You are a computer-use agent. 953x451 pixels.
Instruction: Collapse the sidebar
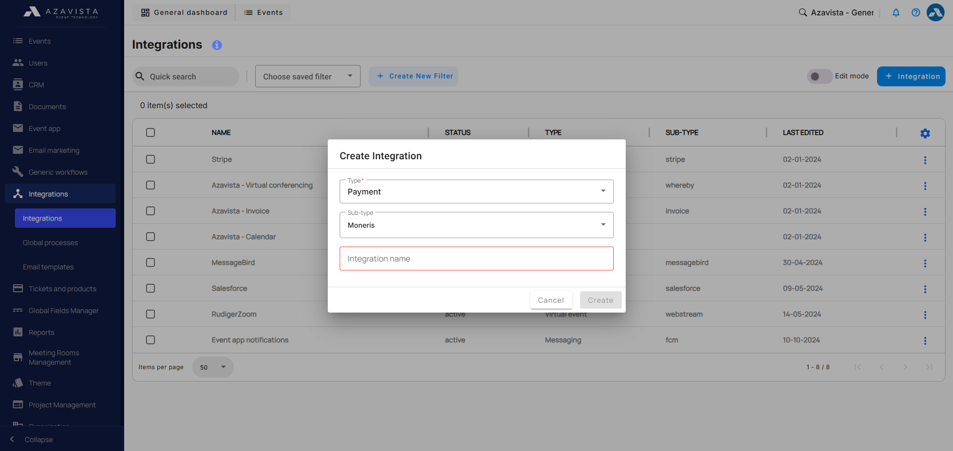point(32,440)
